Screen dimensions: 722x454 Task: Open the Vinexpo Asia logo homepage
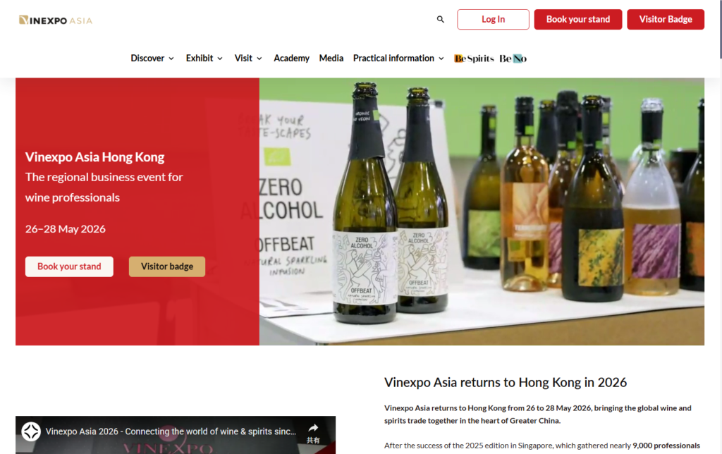pos(56,20)
